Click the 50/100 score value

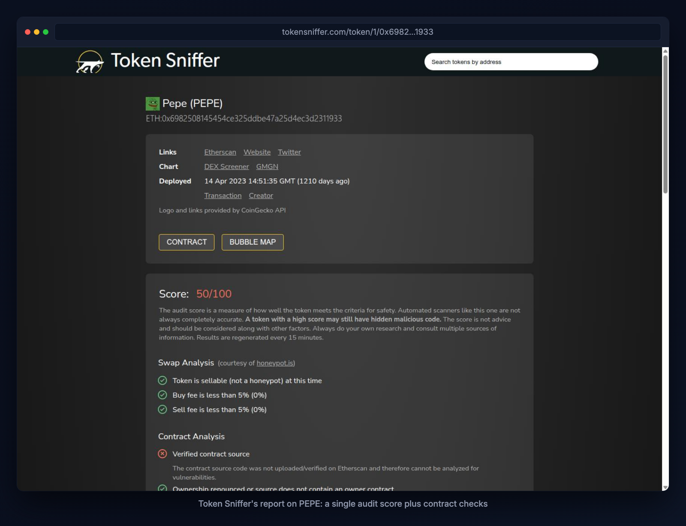coord(214,294)
